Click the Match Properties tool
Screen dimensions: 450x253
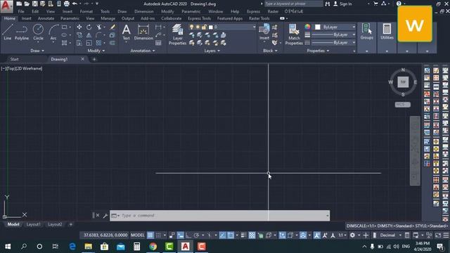click(294, 34)
